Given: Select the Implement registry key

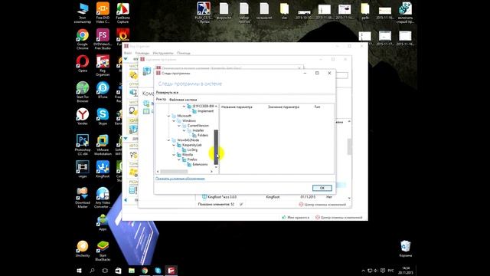Looking at the screenshot, I should pyautogui.click(x=205, y=111).
